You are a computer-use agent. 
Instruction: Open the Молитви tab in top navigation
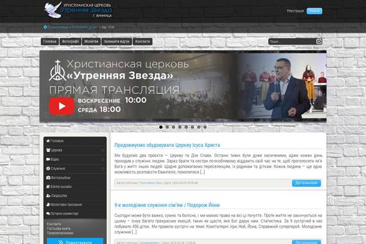tap(91, 41)
